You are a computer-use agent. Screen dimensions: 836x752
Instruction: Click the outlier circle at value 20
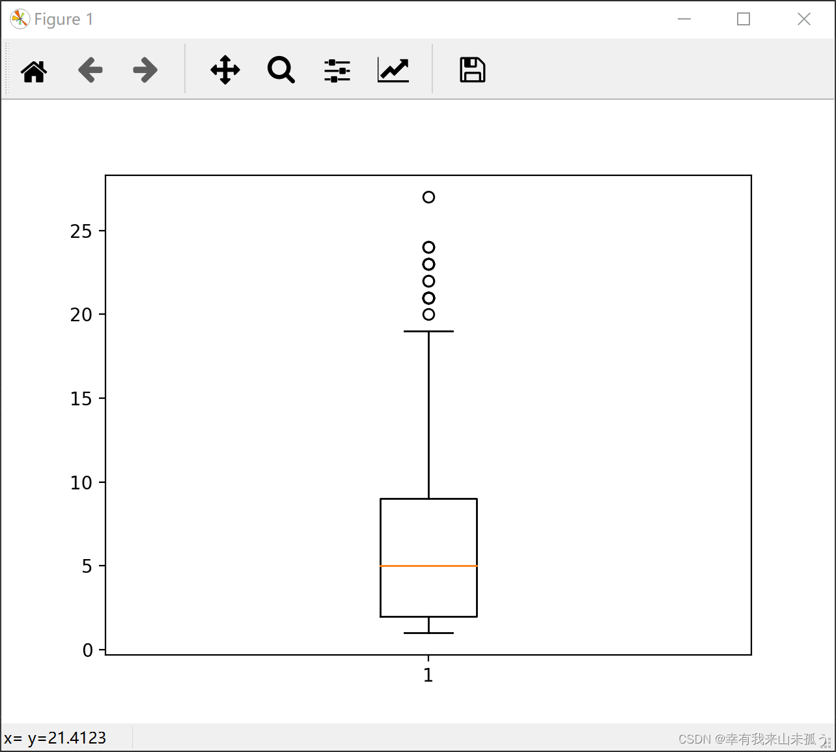[428, 314]
